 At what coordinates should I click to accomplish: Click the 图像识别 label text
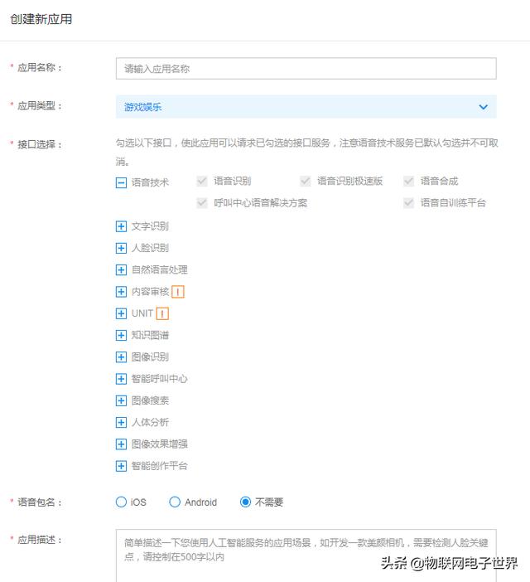150,357
